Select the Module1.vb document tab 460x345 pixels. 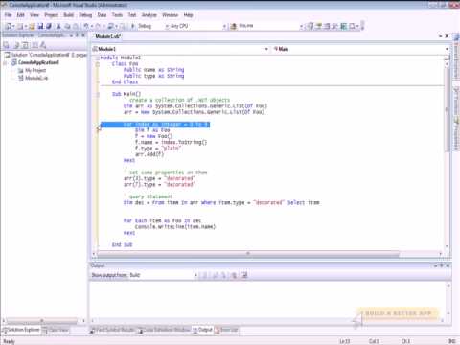tap(107, 36)
